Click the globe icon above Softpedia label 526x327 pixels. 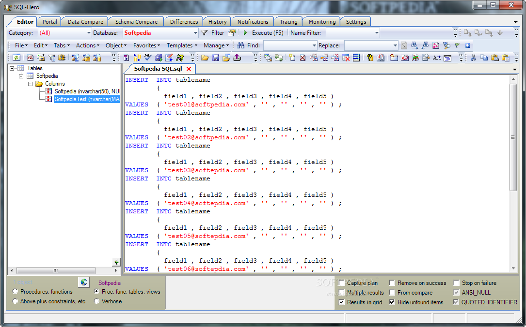point(84,282)
